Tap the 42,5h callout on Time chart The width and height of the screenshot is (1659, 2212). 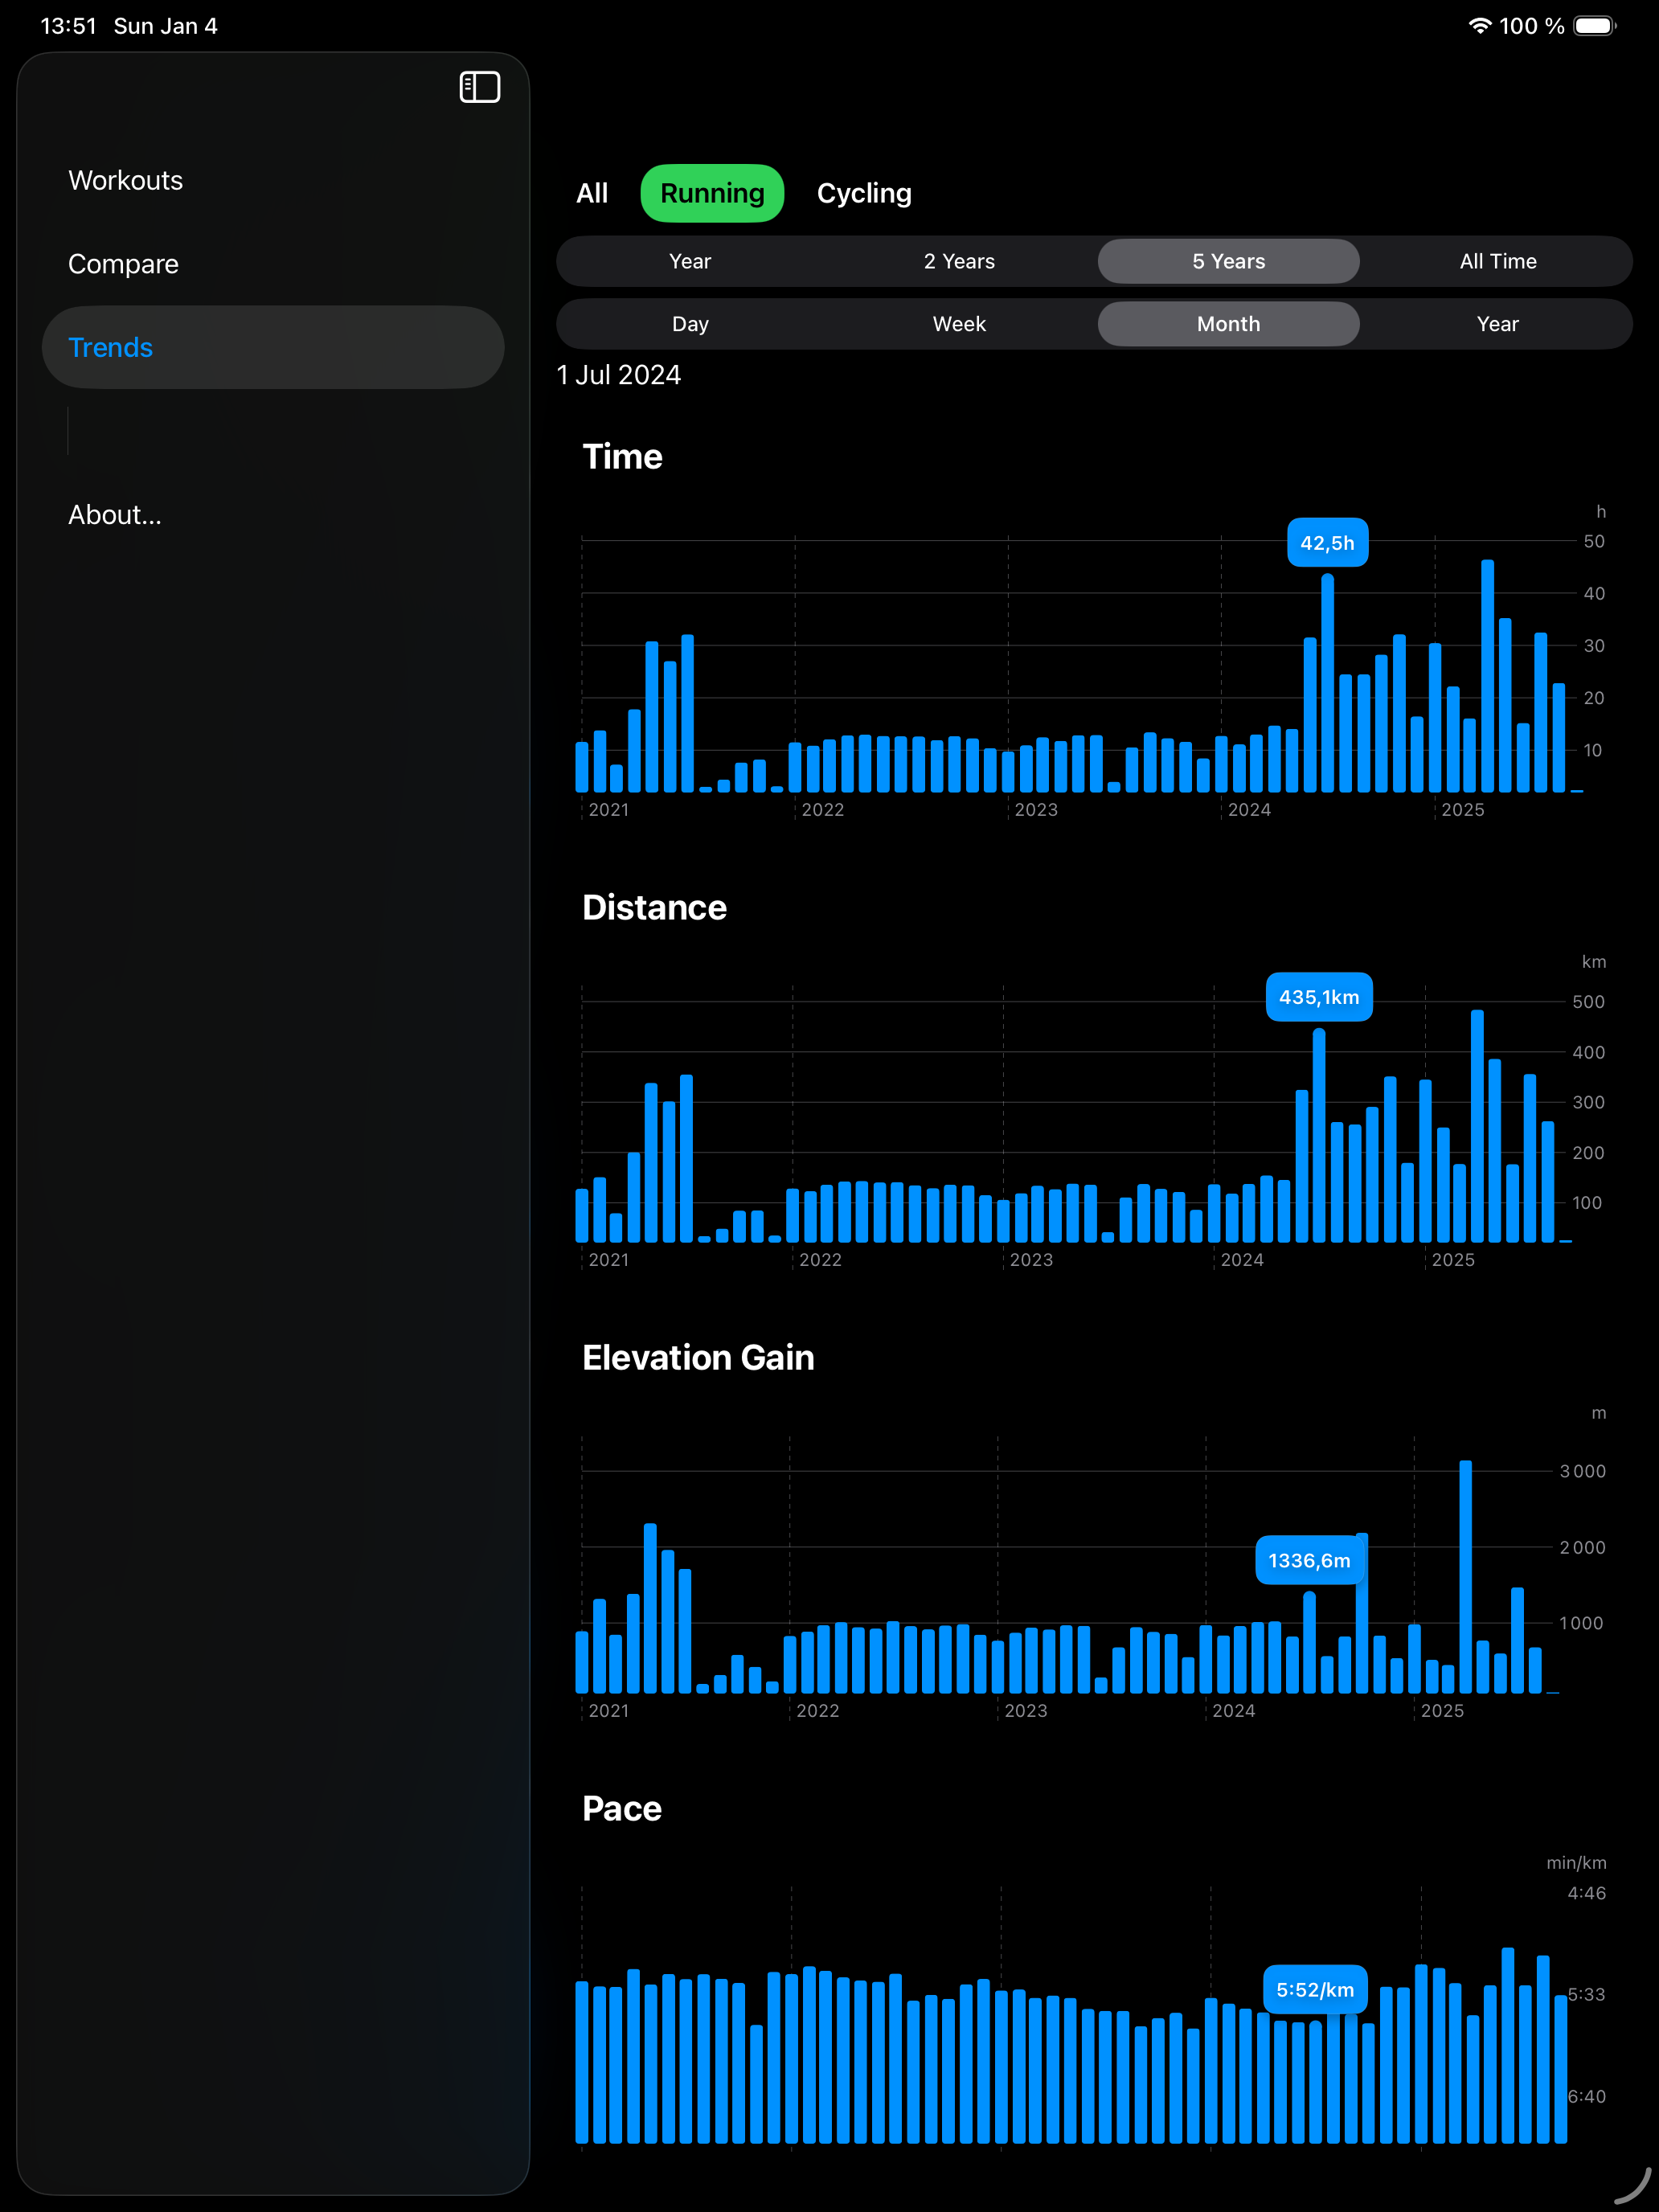1327,542
